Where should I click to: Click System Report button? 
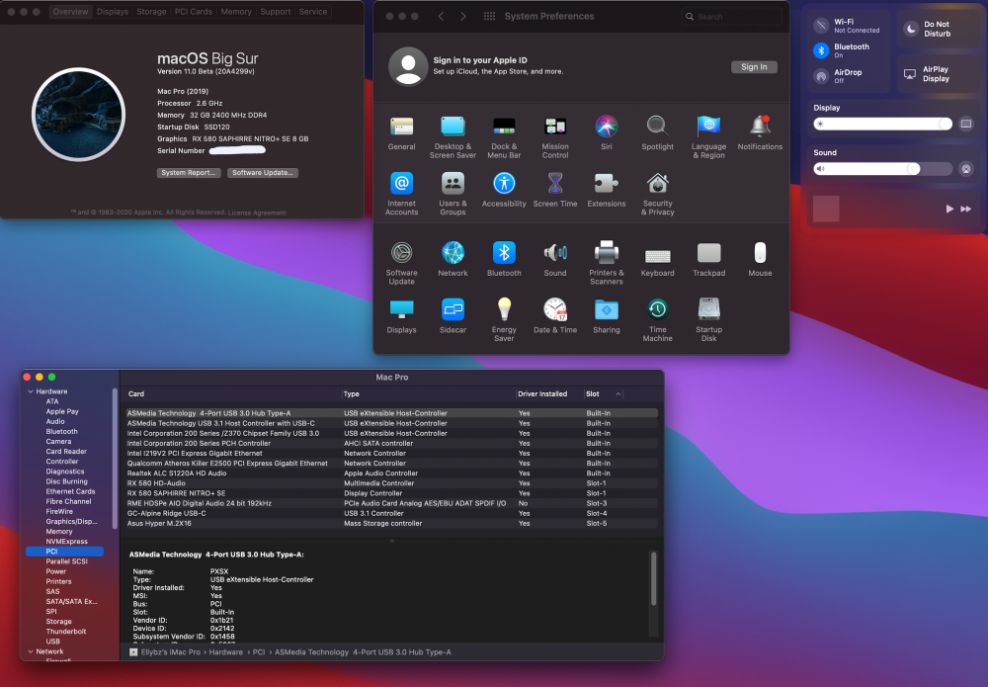pos(189,173)
